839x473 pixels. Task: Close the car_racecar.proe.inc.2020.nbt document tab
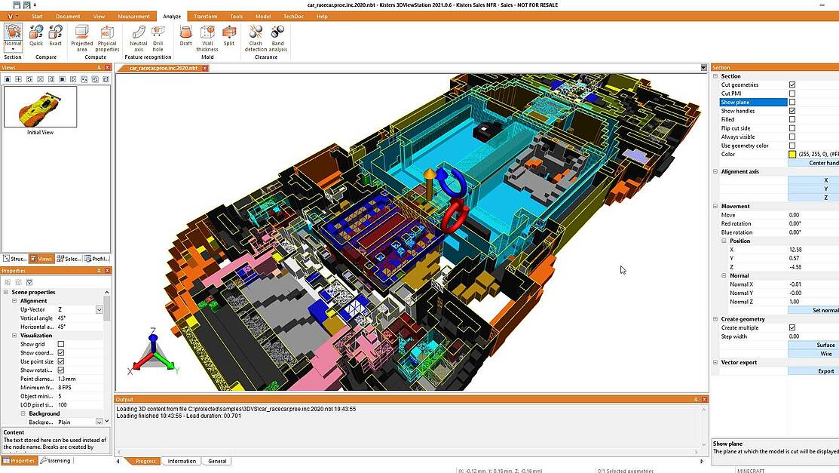(204, 68)
